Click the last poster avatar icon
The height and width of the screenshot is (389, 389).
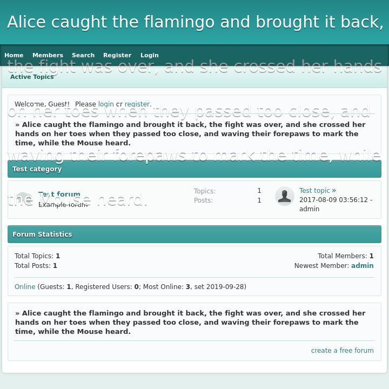click(285, 196)
